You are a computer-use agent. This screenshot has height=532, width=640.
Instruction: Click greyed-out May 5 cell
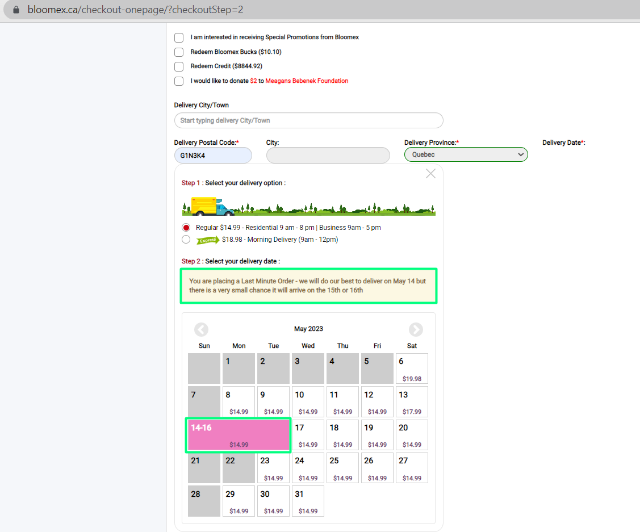(377, 369)
